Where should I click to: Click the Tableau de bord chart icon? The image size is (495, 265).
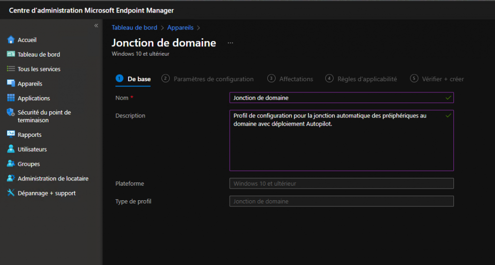11,54
